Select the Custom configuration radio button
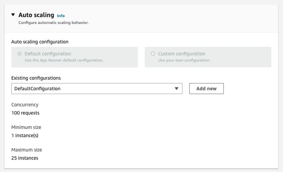The height and width of the screenshot is (172, 283). [153, 54]
